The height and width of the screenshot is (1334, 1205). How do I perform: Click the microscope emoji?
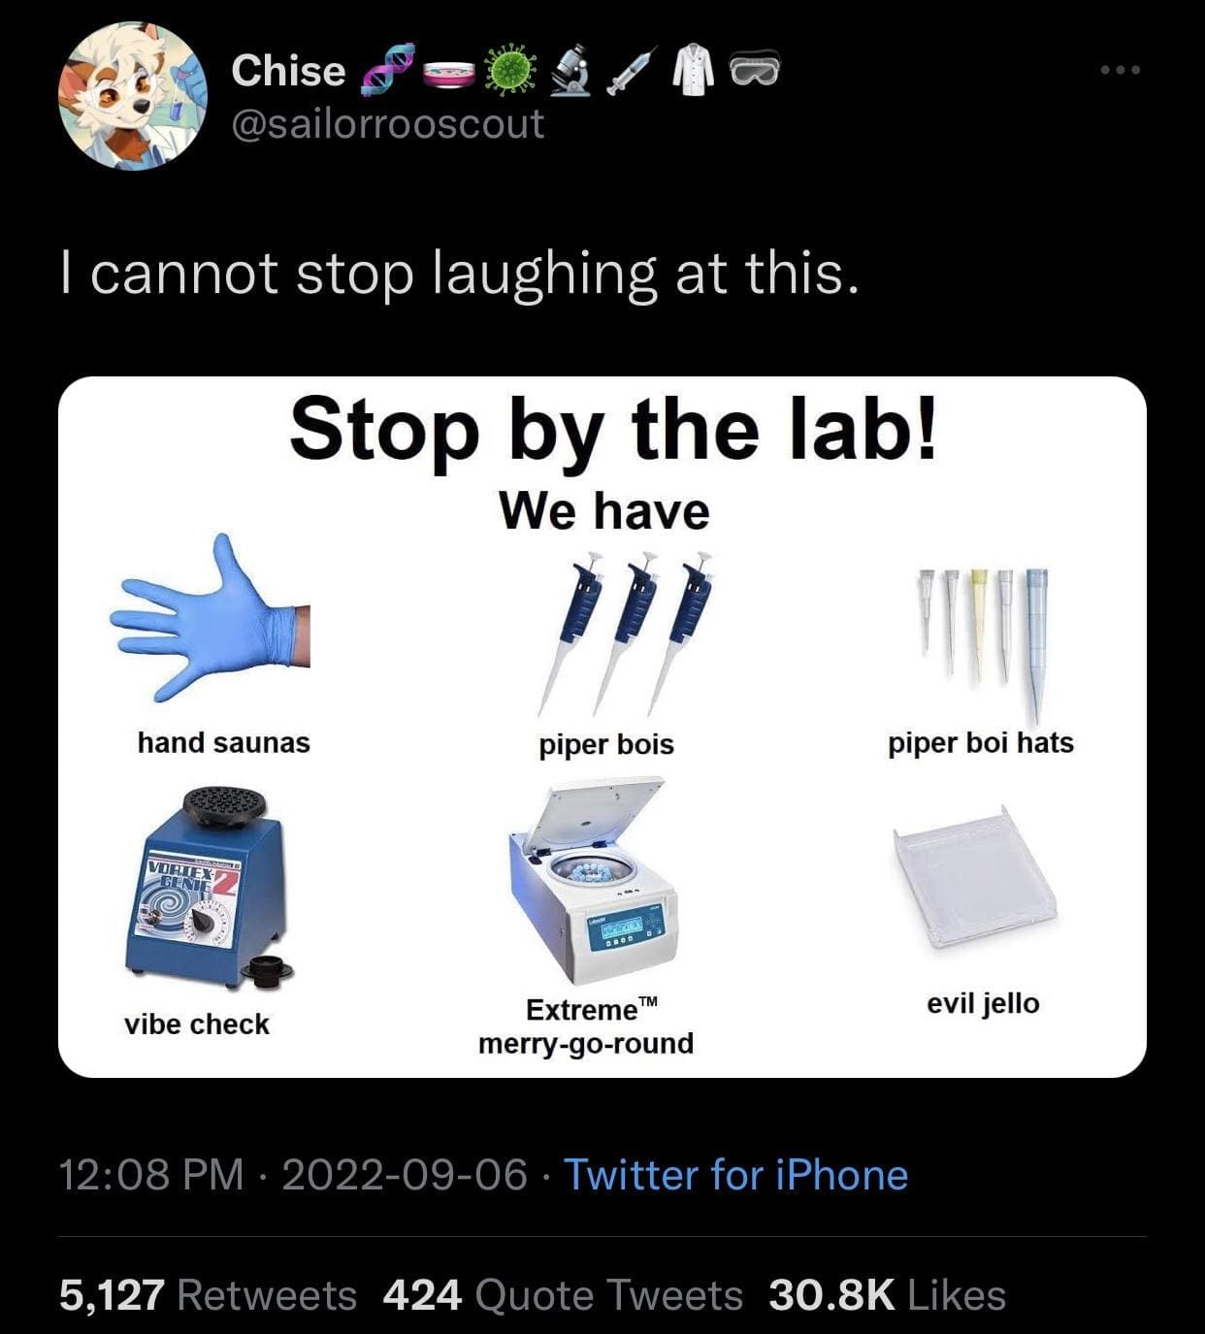click(573, 70)
